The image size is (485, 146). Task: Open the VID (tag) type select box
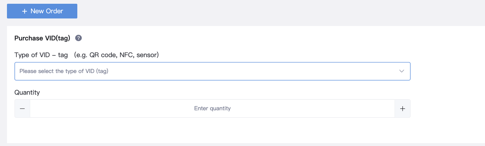212,71
